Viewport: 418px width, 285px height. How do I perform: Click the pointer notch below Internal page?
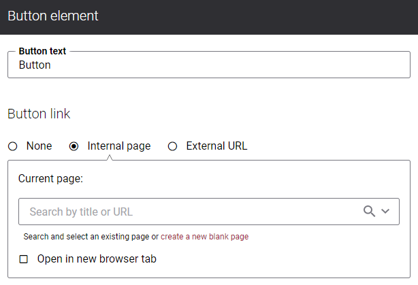110,158
